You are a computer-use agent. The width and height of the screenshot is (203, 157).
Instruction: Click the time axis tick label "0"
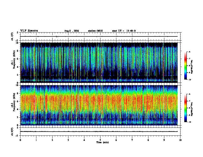point(20,140)
